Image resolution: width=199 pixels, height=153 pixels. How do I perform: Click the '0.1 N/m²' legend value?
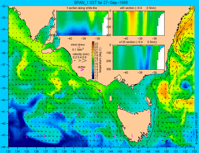78,49
